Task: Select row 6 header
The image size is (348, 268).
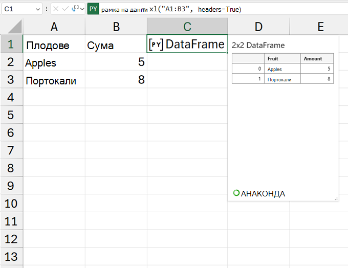Action: pos(11,132)
